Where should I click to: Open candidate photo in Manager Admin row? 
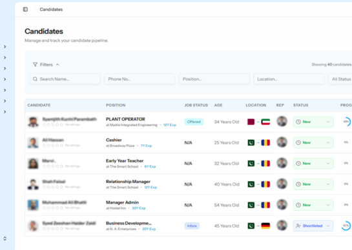pos(33,205)
